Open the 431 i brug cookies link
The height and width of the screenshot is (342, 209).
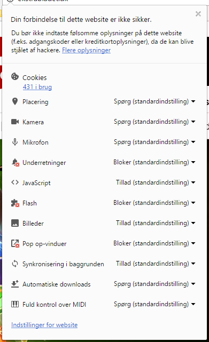click(37, 87)
